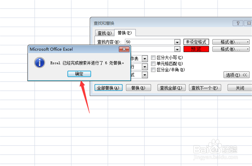252x166 pixels.
Task: Collapse options with 选项 << button
Action: pyautogui.click(x=237, y=75)
